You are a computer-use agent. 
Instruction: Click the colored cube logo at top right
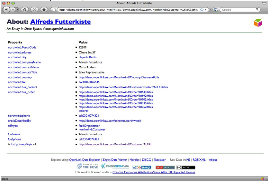[258, 23]
